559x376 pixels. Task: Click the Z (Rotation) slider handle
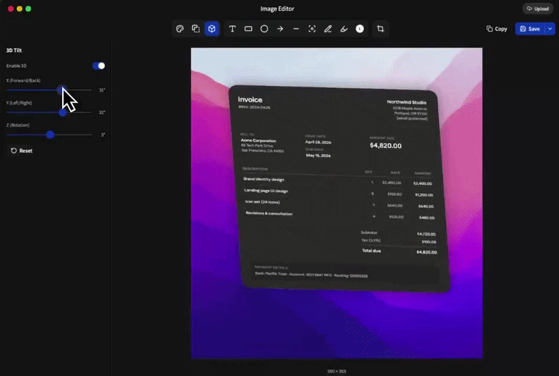point(50,135)
